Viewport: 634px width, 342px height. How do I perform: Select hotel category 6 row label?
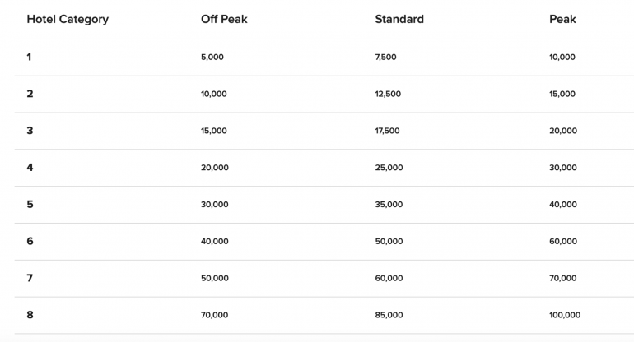(30, 242)
